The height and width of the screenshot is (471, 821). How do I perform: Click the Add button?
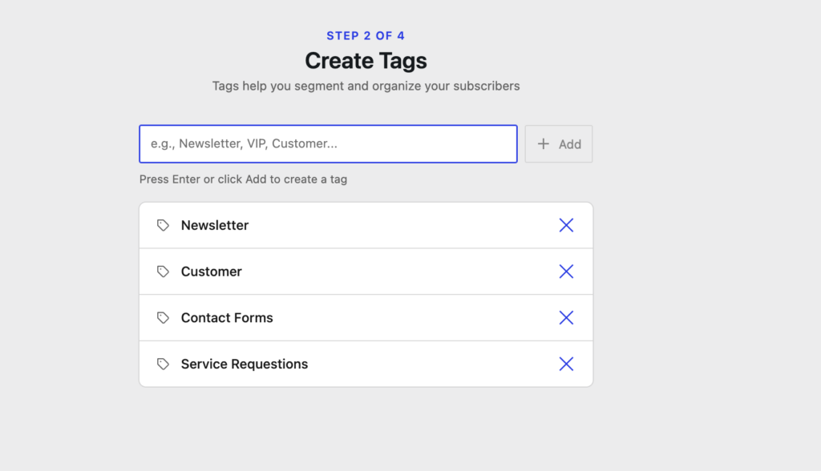point(559,143)
